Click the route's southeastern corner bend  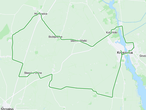(x=112, y=97)
